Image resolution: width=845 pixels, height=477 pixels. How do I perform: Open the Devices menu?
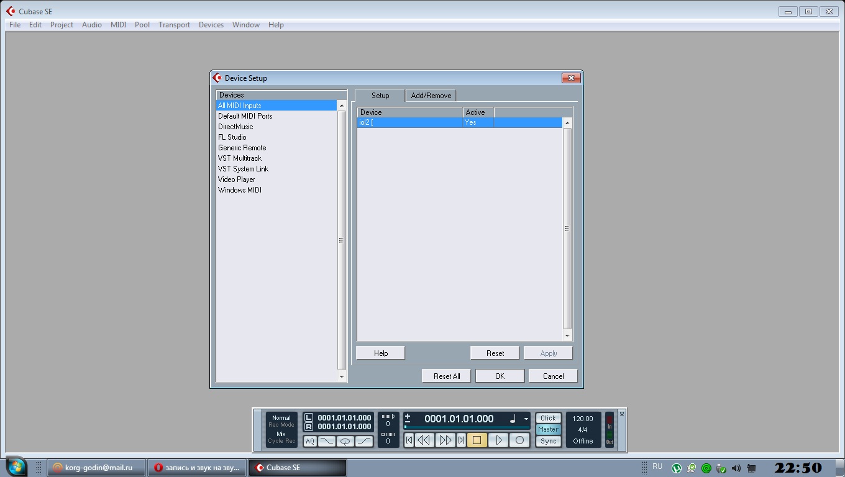(x=211, y=25)
